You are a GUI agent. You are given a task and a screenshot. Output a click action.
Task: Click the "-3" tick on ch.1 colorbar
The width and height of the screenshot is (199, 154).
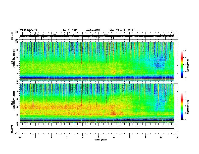point(185,51)
